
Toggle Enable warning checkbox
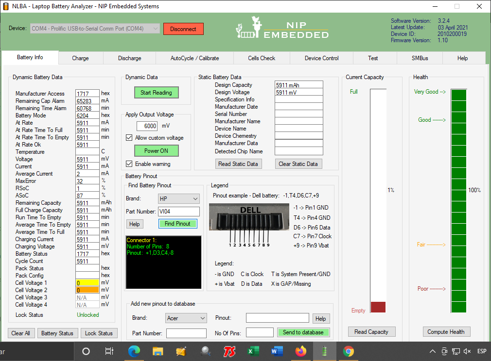point(129,164)
